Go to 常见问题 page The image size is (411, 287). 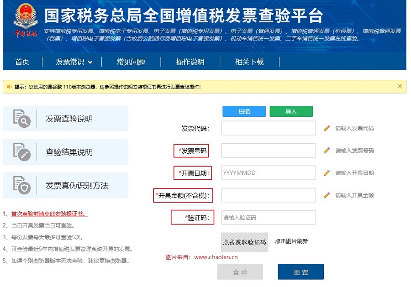[131, 62]
